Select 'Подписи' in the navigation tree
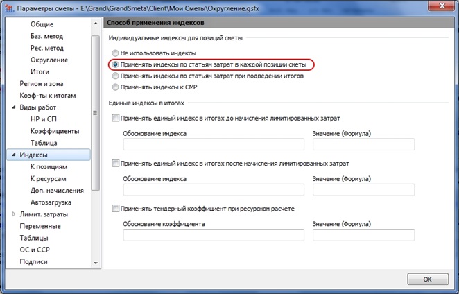 pyautogui.click(x=33, y=262)
